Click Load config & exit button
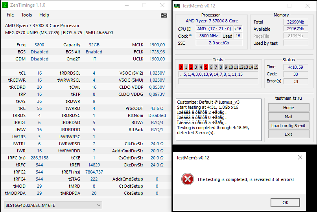 click(289, 126)
